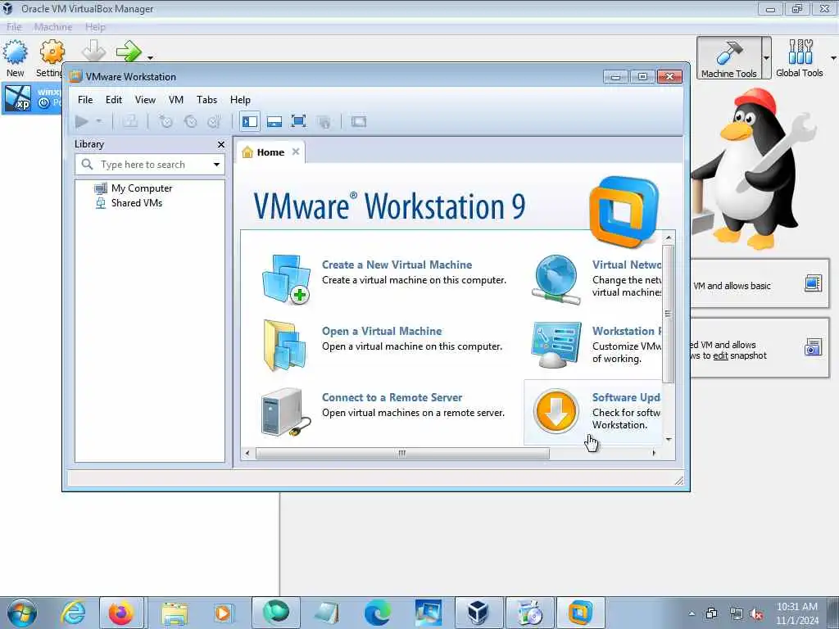Viewport: 839px width, 629px height.
Task: Expand the Library search dropdown arrow
Action: pos(216,165)
